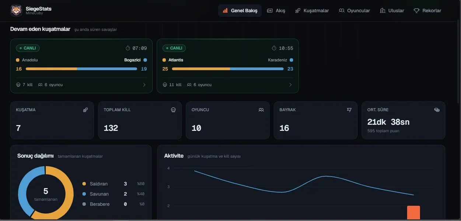The image size is (461, 221).
Task: Click the blue dot beside Bogazici
Action: coord(145,60)
